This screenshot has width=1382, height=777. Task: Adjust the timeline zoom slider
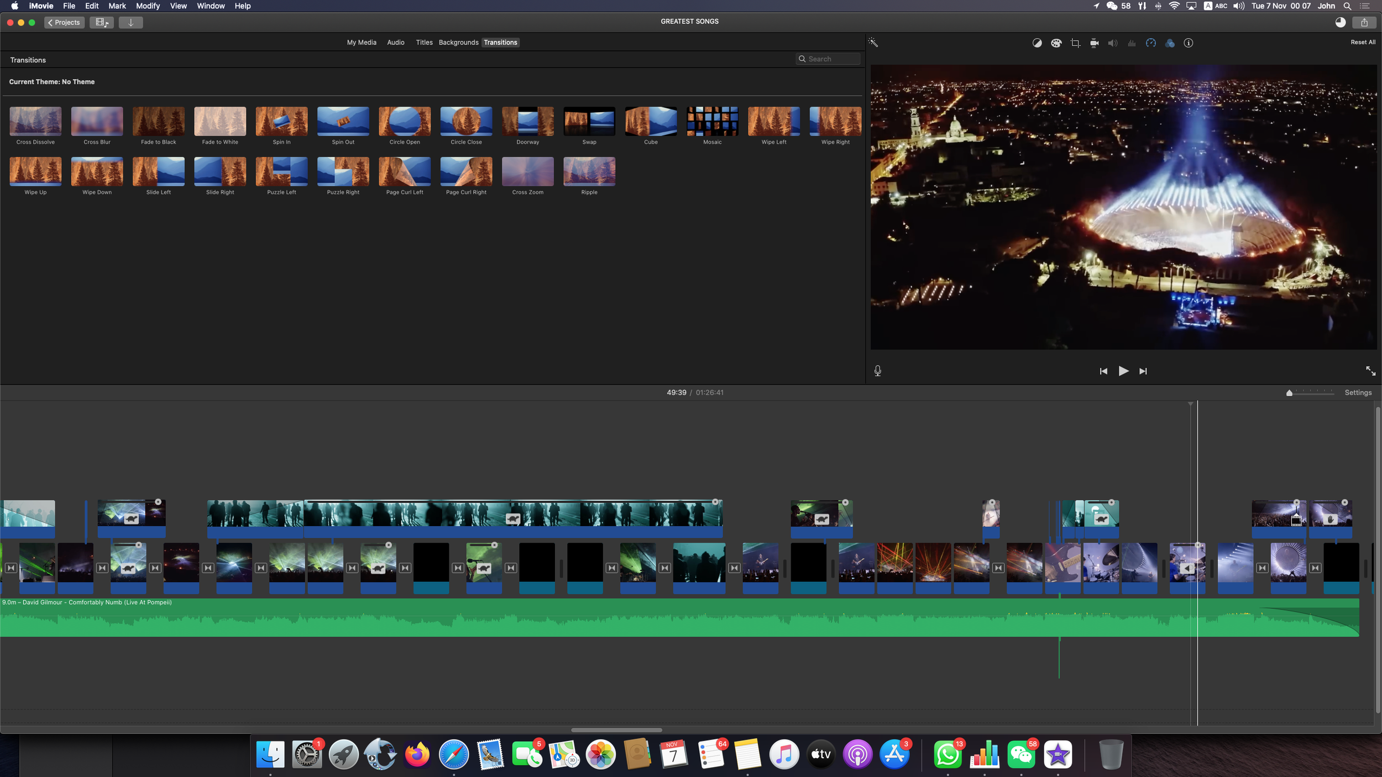(1289, 393)
